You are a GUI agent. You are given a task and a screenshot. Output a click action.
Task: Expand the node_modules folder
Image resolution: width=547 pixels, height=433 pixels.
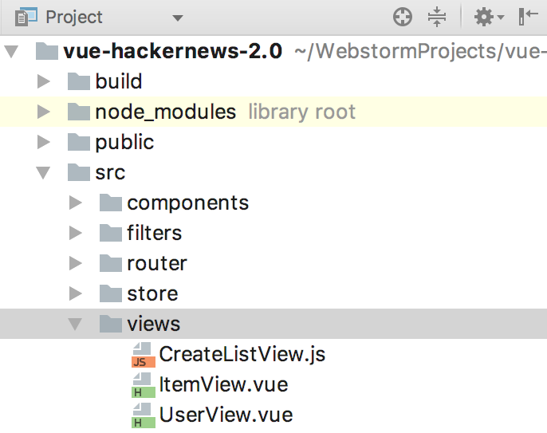(44, 112)
